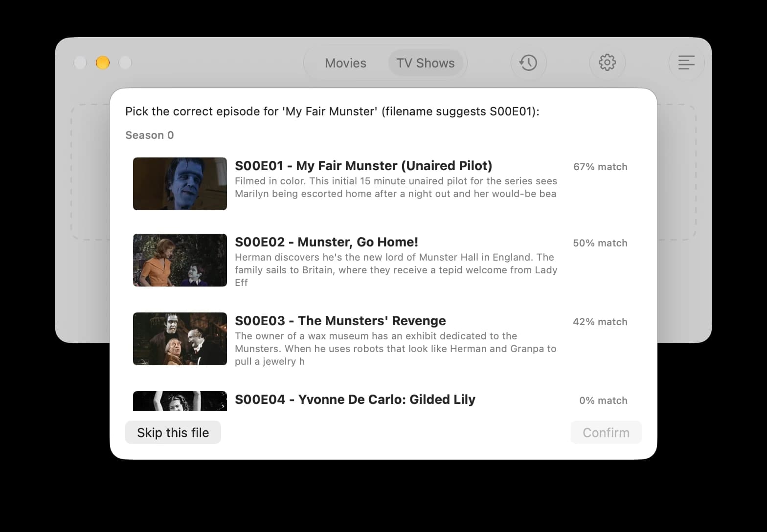Click description starting 'Herman discovers'
Image resolution: width=767 pixels, height=532 pixels.
coord(396,270)
